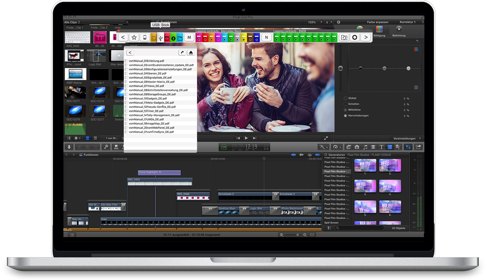
Task: Reset color board with undo arrow
Action: click(x=417, y=41)
